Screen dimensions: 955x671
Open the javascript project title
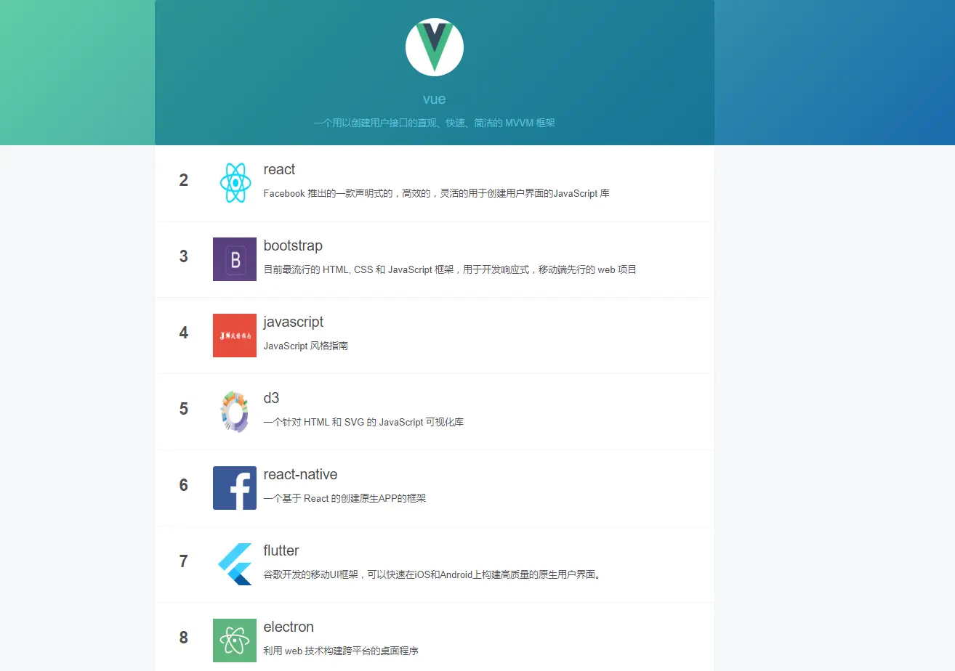click(294, 322)
